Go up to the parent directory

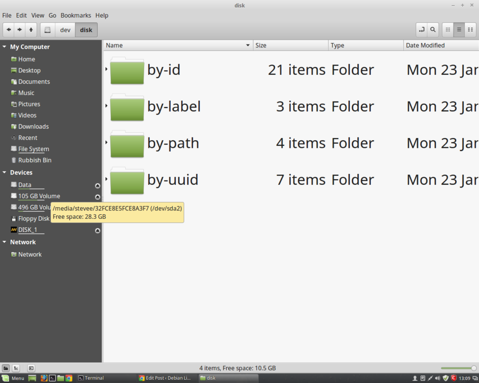pyautogui.click(x=31, y=30)
